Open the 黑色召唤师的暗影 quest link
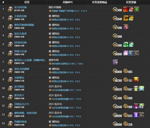 pos(24,25)
